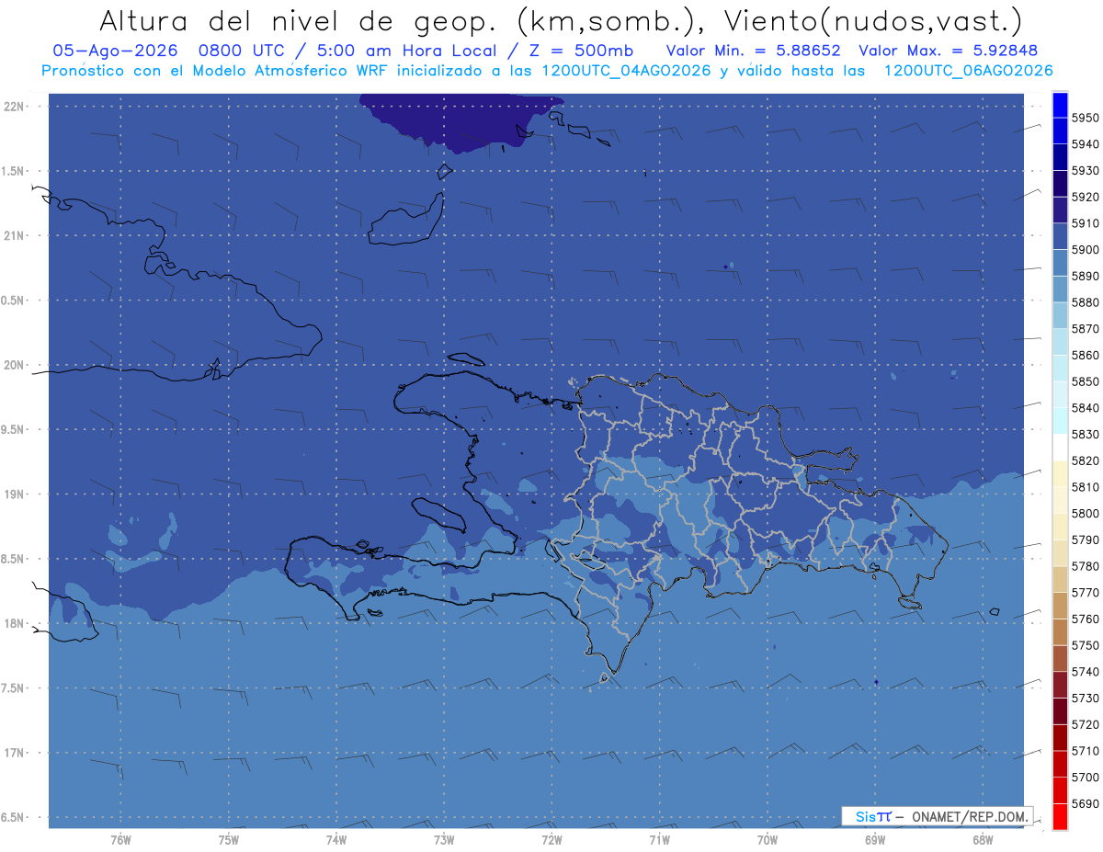Click latitude axis label "17N"
Viewport: 1103px width, 852px height.
pos(14,753)
